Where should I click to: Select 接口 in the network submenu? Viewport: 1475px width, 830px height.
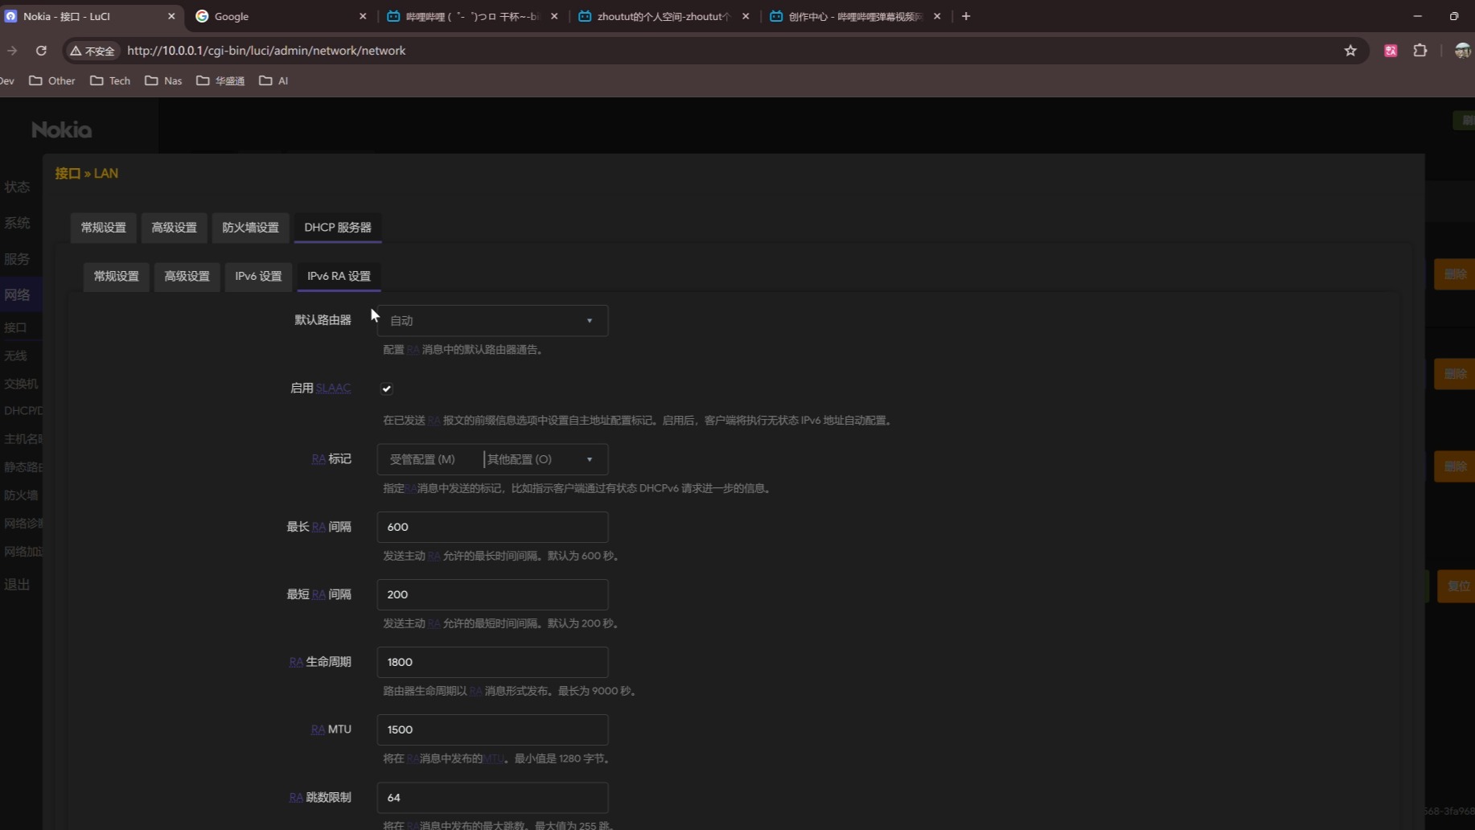click(15, 327)
